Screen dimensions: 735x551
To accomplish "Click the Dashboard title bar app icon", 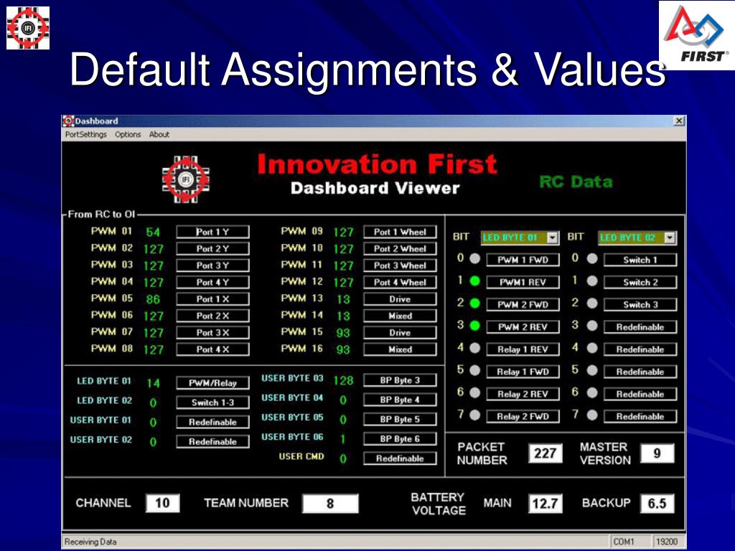I will click(x=68, y=121).
